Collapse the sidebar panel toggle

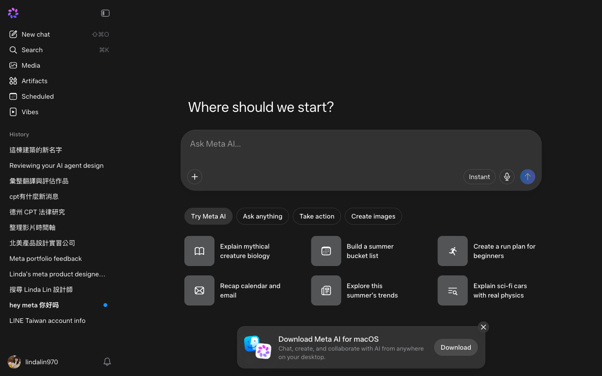click(x=105, y=13)
